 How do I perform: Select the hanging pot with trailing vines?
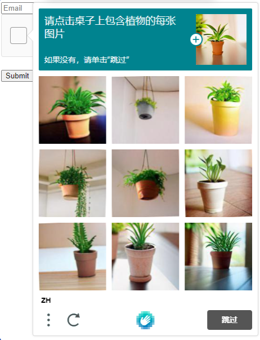coord(73,183)
